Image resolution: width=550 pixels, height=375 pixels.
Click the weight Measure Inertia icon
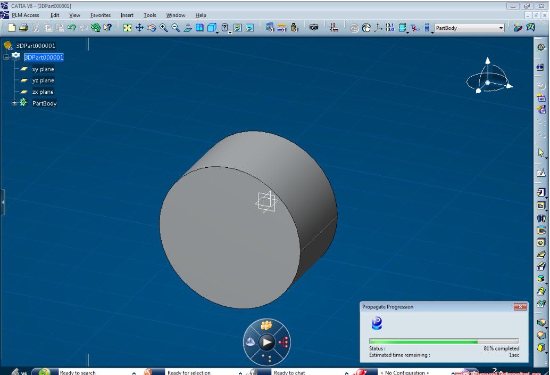coord(294,27)
